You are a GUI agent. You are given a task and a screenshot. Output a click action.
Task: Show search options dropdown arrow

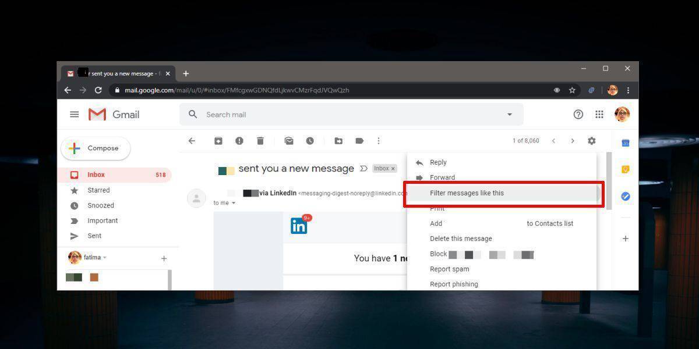tap(510, 115)
